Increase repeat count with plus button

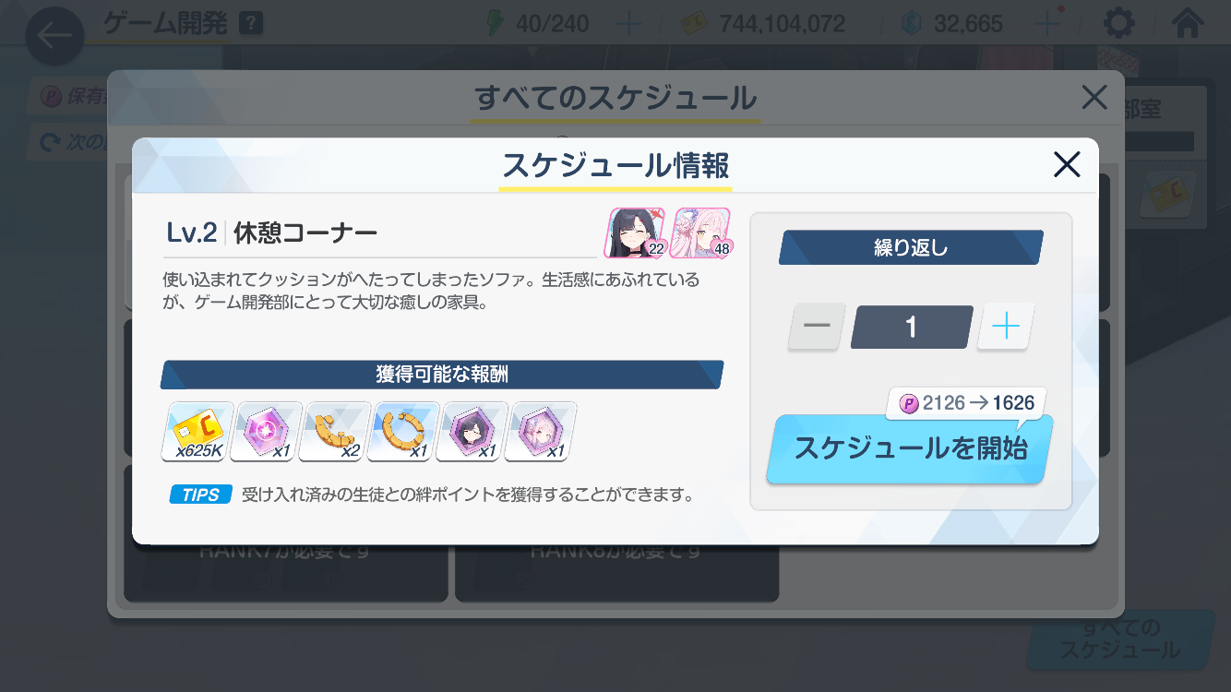click(1005, 327)
